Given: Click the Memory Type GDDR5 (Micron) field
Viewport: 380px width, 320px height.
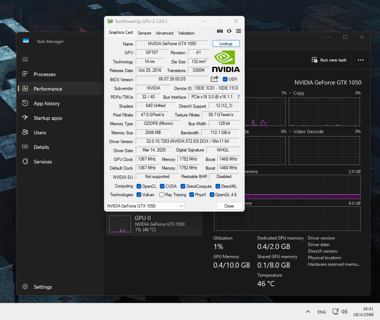Looking at the screenshot, I should pyautogui.click(x=158, y=123).
